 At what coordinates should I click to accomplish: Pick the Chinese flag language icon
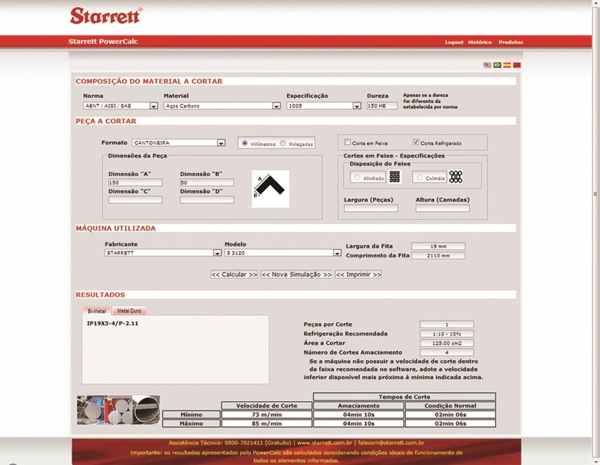click(x=517, y=65)
